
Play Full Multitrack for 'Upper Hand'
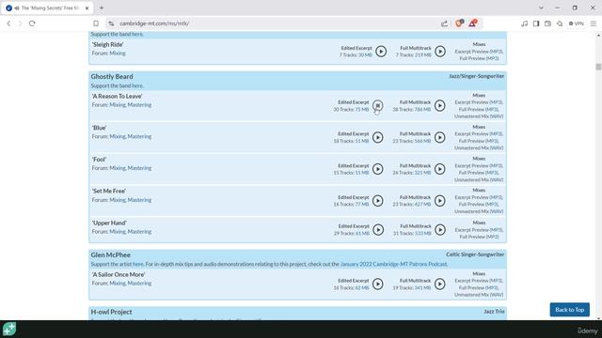click(440, 229)
